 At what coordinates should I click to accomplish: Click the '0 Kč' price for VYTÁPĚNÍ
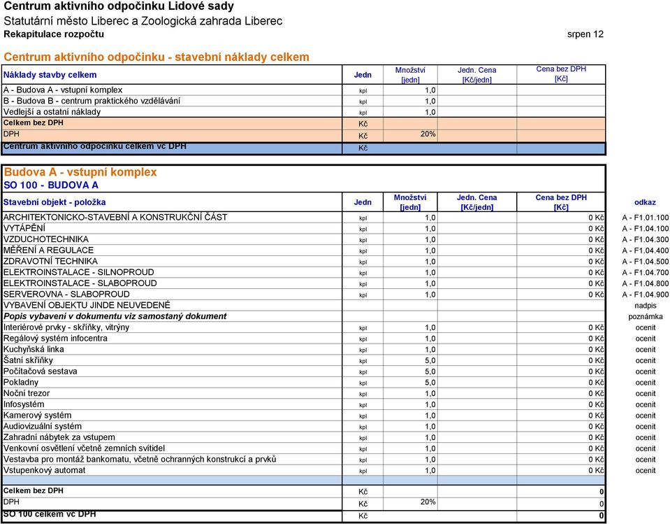point(596,229)
